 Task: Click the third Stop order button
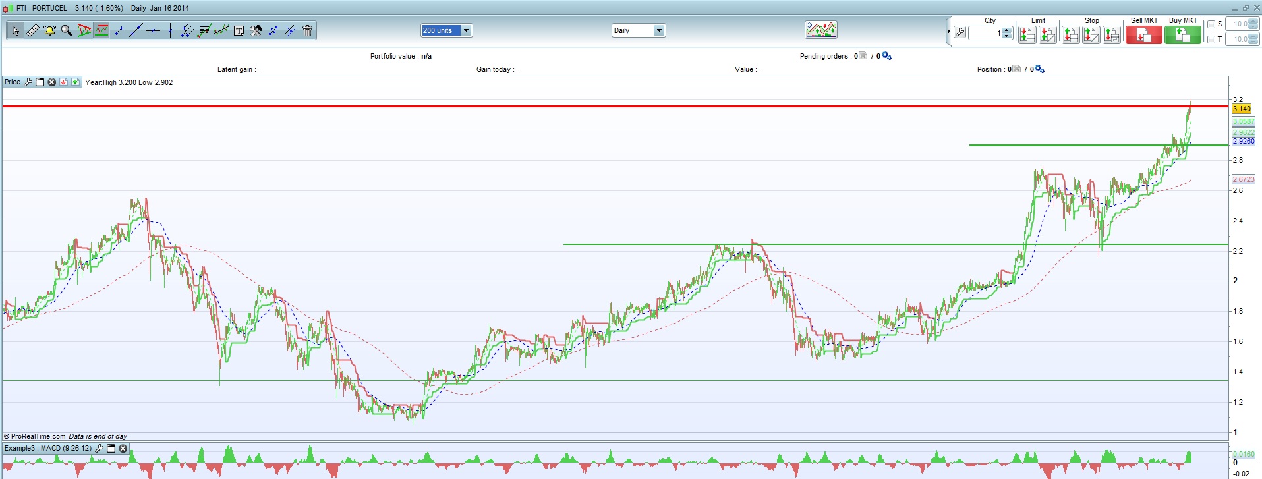(1112, 35)
